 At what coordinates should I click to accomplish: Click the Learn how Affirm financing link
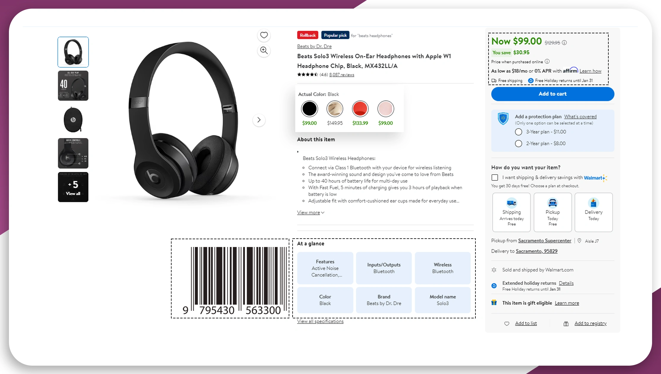[x=590, y=71]
